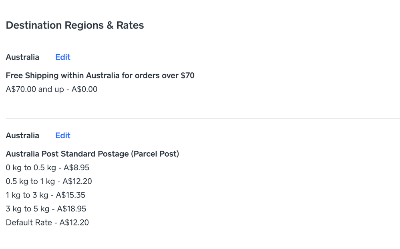Image resolution: width=400 pixels, height=249 pixels.
Task: Click the A$15.35 price value
Action: [x=70, y=195]
